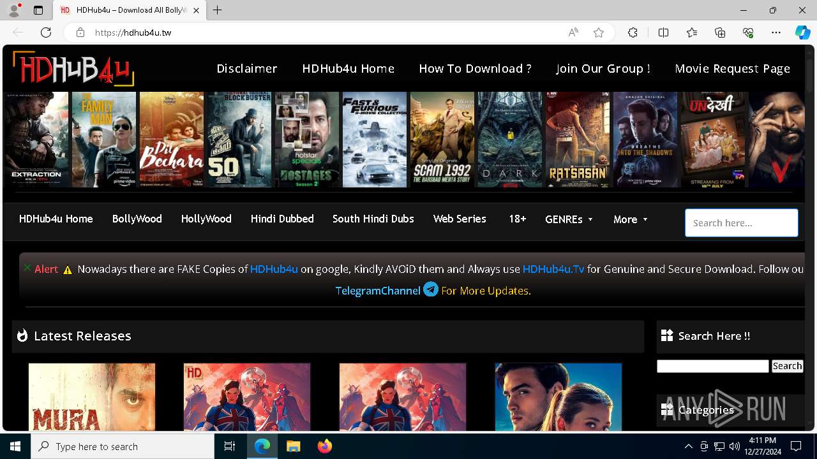
Task: Open Disclaimer page in top menu
Action: coord(247,68)
